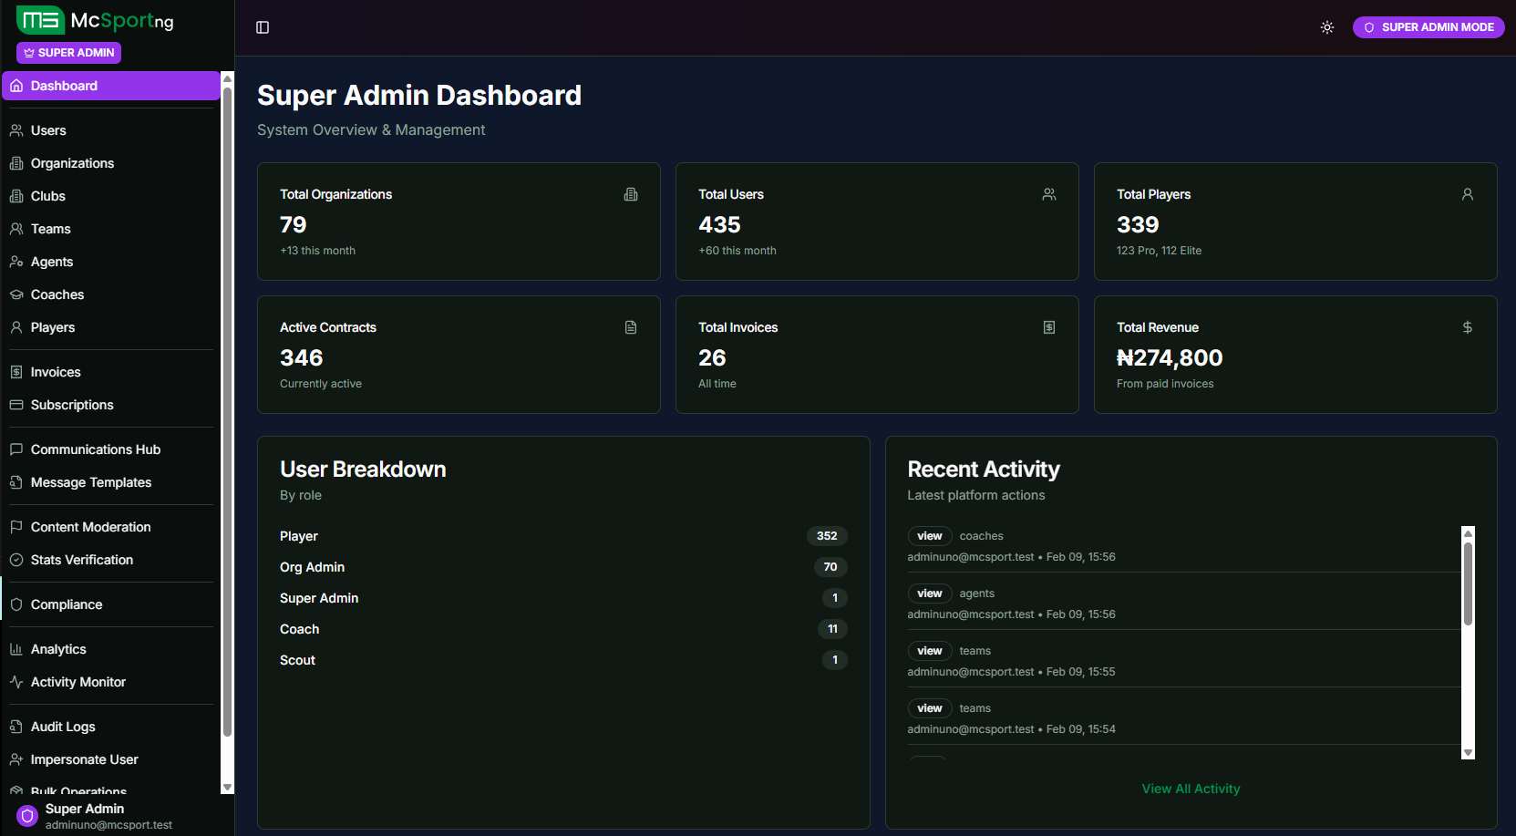Image resolution: width=1516 pixels, height=836 pixels.
Task: Click the Invoices icon
Action: pos(15,371)
